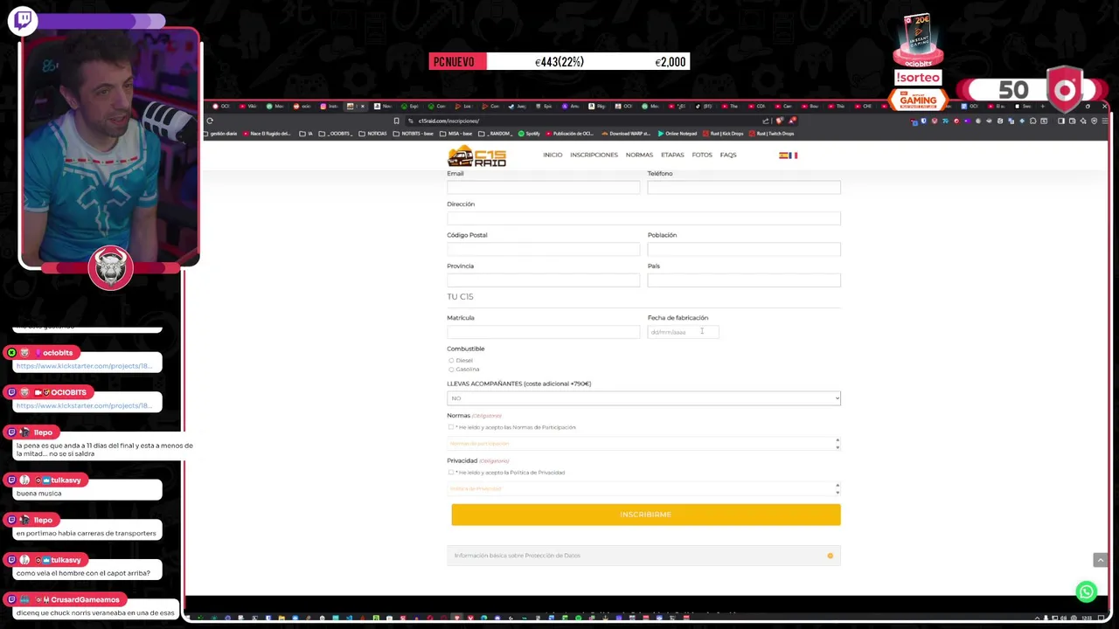Screen dimensions: 1119x629
Task: Select the Gasolina fuel option
Action: click(451, 369)
